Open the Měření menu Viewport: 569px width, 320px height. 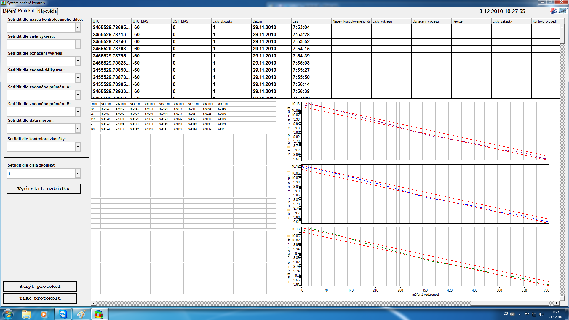coord(9,11)
